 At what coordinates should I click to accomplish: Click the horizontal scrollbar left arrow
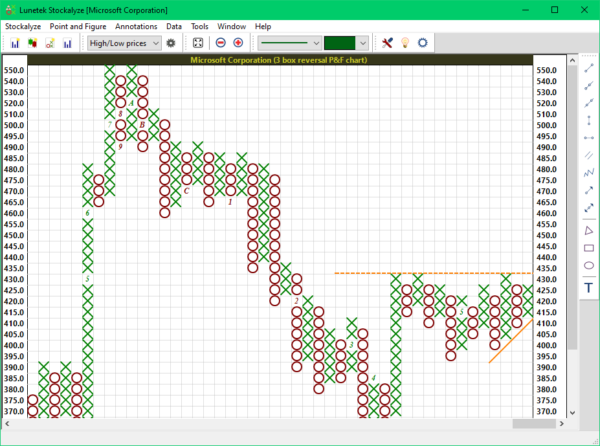[7, 423]
